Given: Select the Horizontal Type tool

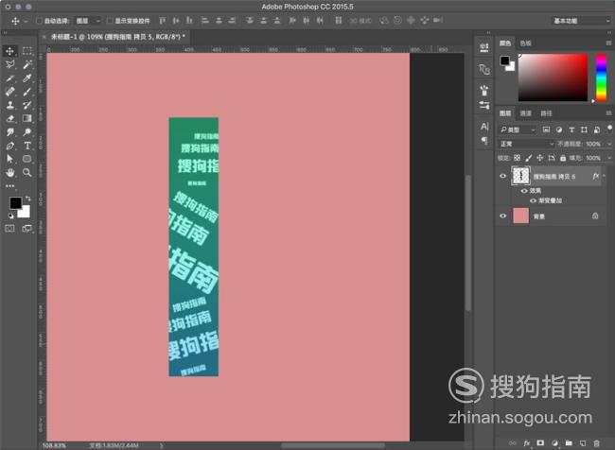Looking at the screenshot, I should click(27, 146).
